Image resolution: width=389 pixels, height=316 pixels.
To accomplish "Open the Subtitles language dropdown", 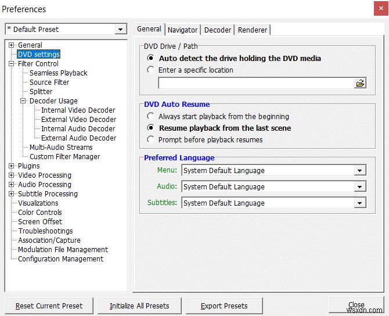I will tap(360, 203).
